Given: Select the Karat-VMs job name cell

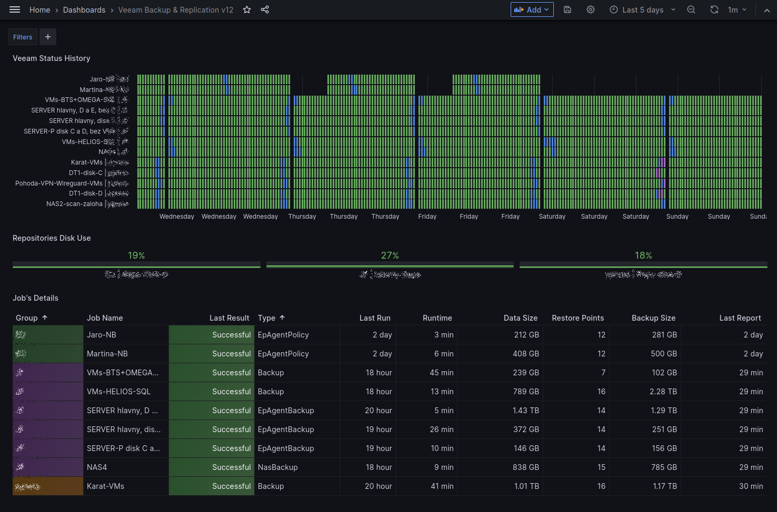Looking at the screenshot, I should pos(126,486).
